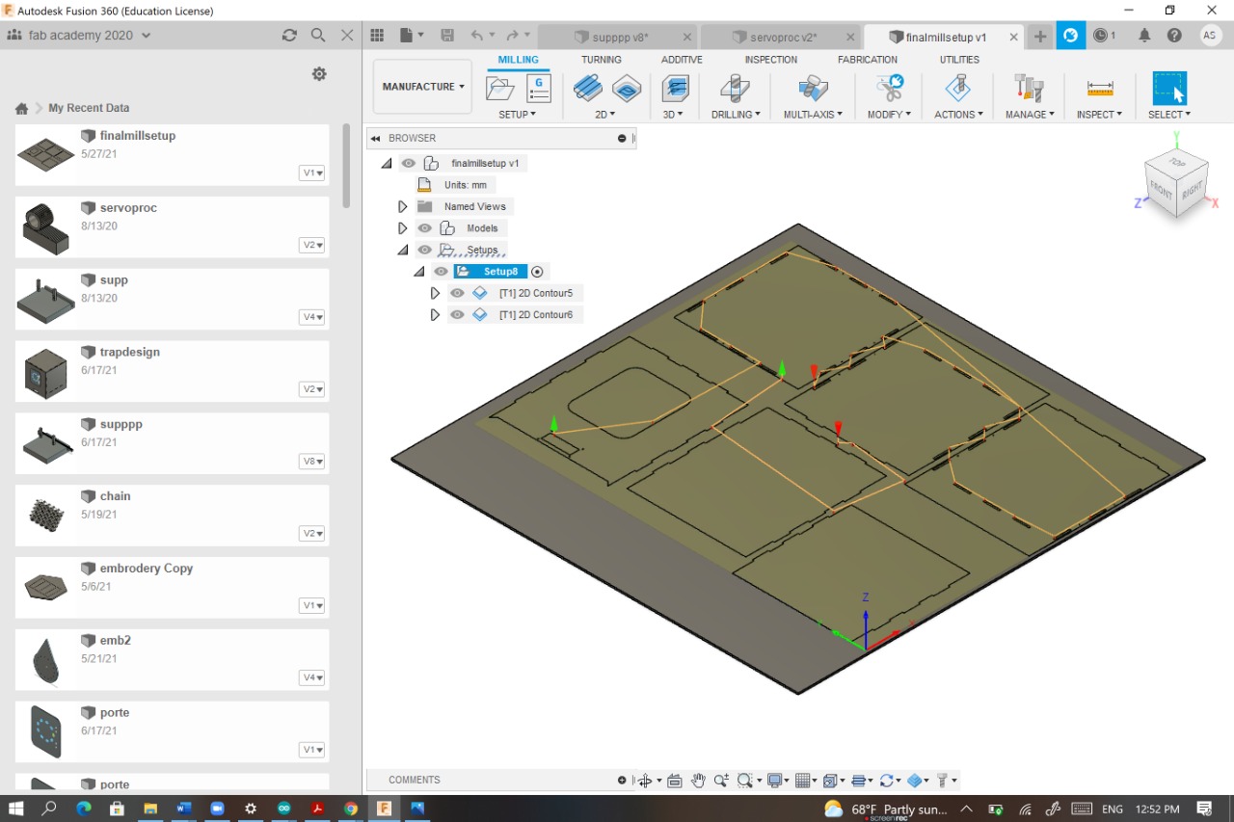
Task: Toggle visibility of the Models folder
Action: coord(425,228)
